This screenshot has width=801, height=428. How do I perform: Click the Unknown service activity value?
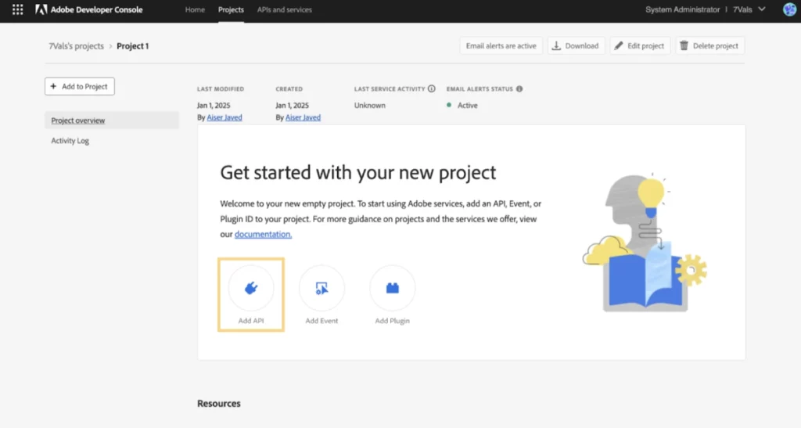tap(370, 105)
